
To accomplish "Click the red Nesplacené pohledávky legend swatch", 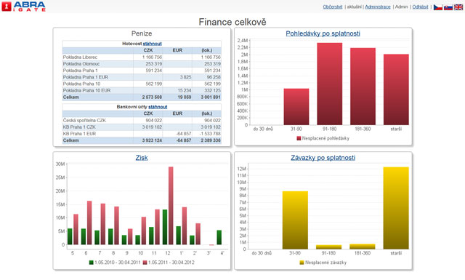I will (299, 138).
